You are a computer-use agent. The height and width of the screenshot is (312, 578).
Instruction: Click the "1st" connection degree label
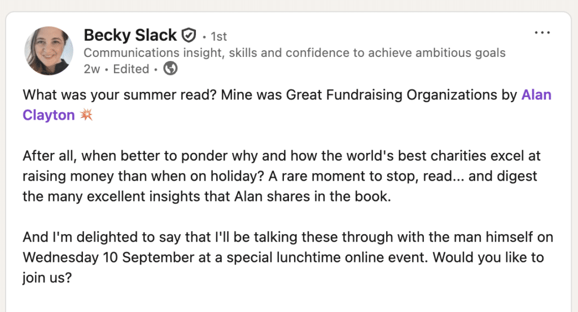pos(218,37)
